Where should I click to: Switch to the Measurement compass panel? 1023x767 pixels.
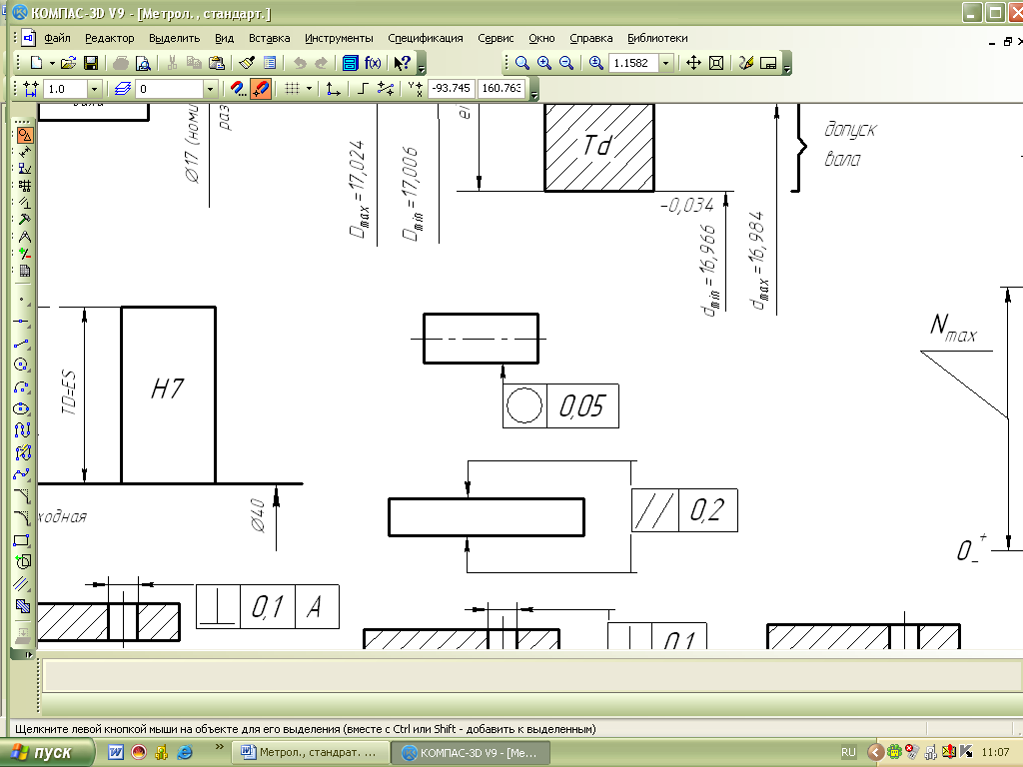tap(25, 237)
